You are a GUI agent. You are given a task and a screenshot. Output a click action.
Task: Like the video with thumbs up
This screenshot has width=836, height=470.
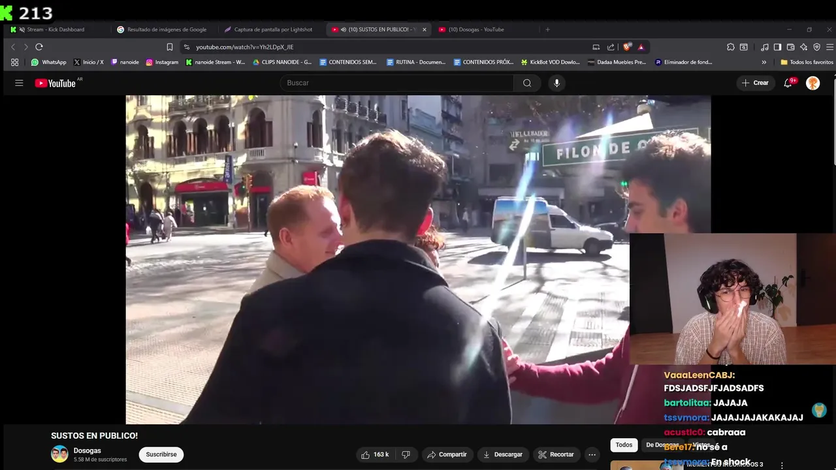[x=375, y=454]
